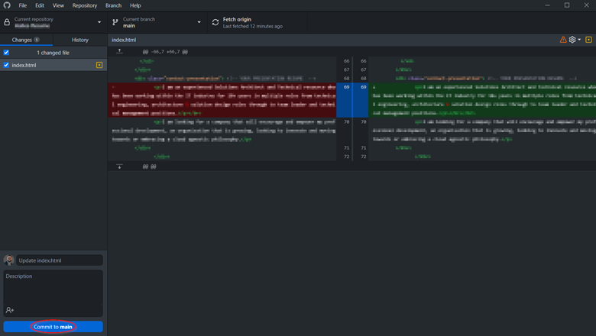Click the Commit to main button
This screenshot has height=336, width=596.
53,327
